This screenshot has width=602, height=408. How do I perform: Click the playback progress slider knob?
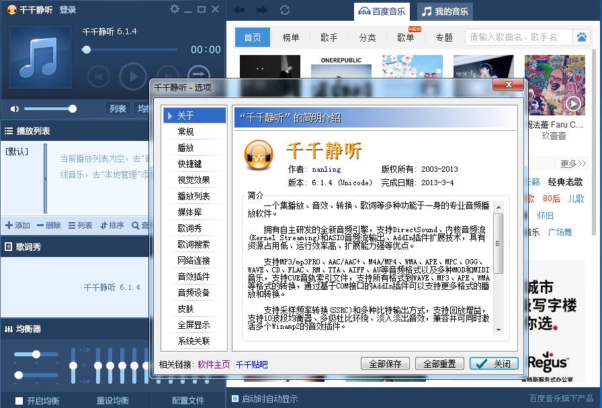pyautogui.click(x=87, y=50)
